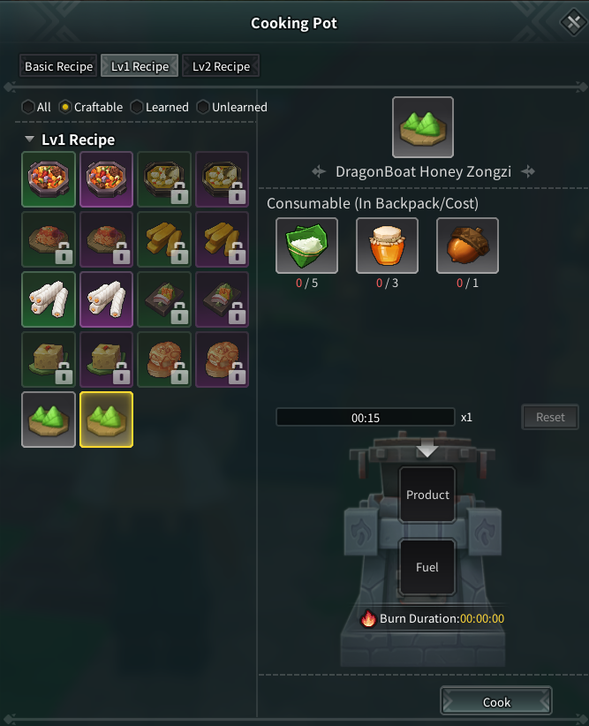Select the gray-bordered zongzi recipe icon
Viewport: 589px width, 726px height.
coord(49,420)
